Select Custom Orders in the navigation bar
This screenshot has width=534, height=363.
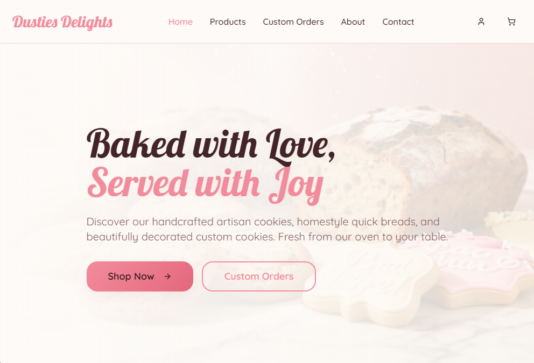coord(293,22)
